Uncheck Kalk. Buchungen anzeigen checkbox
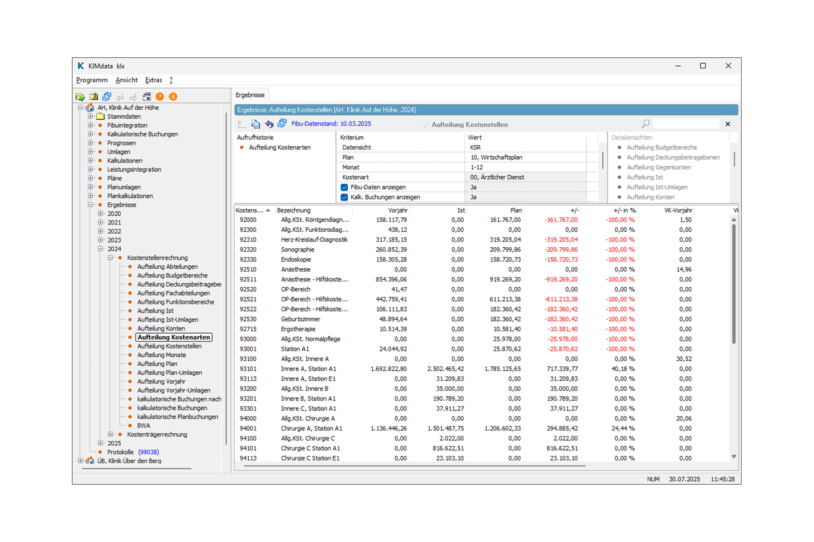This screenshot has width=814, height=542. pos(344,197)
